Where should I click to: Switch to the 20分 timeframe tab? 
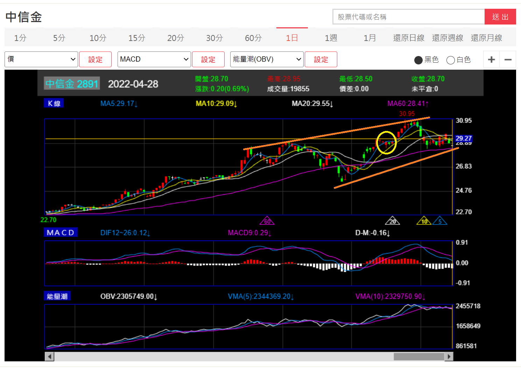[176, 38]
